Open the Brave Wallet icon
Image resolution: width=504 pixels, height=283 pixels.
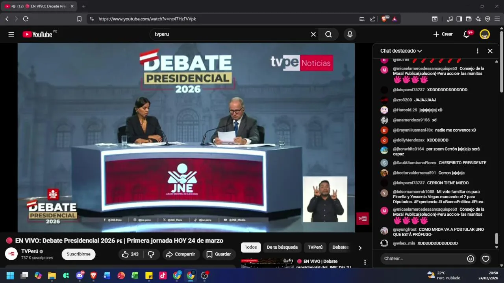[x=469, y=19]
